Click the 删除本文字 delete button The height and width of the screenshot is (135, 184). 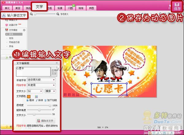pos(45,121)
